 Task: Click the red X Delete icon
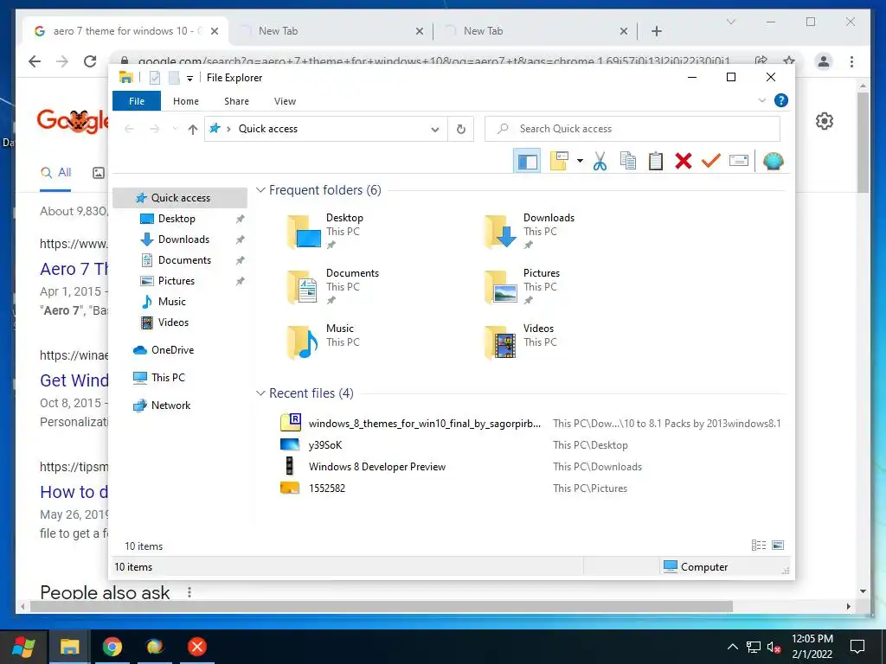click(x=684, y=162)
